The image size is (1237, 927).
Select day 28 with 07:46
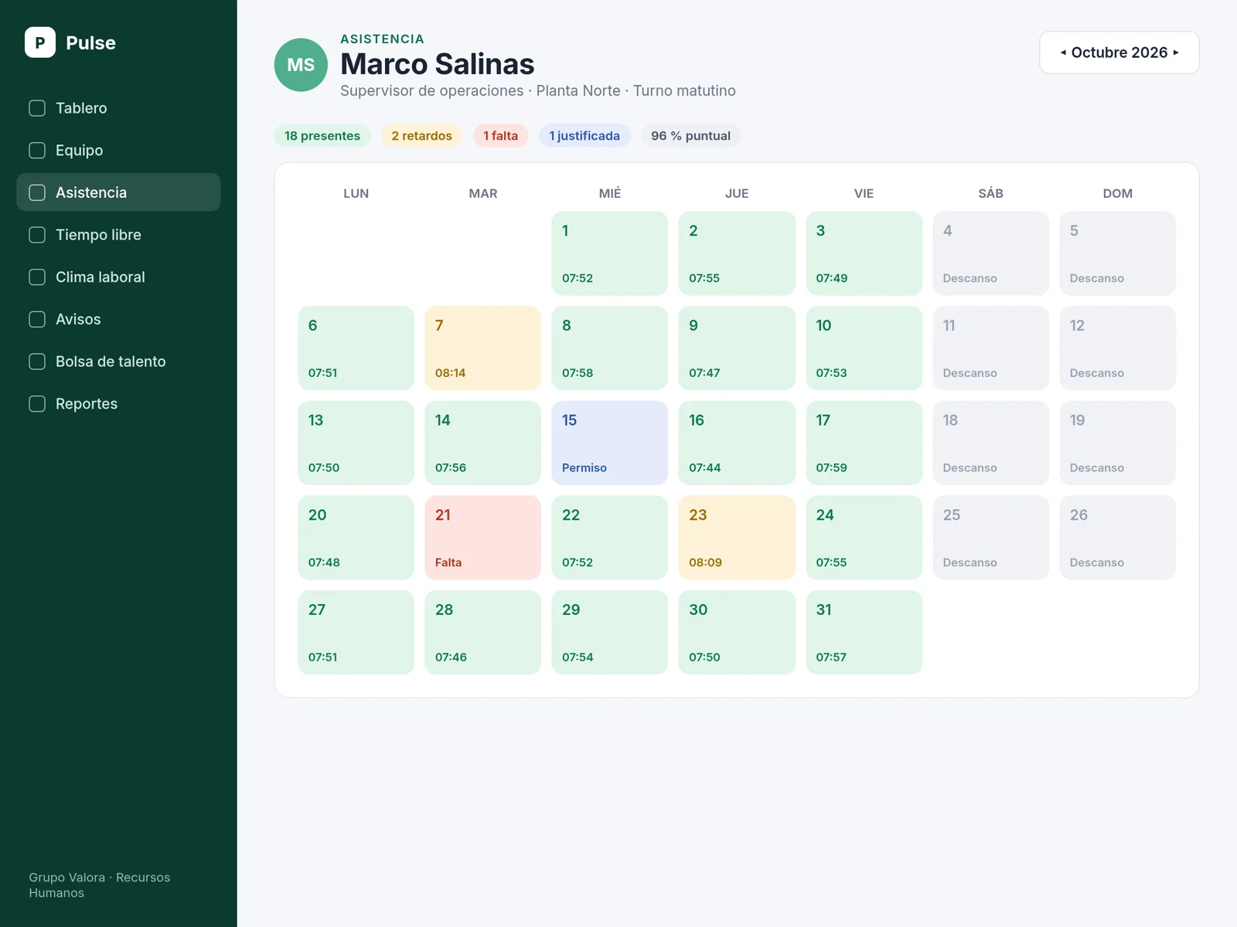tap(482, 633)
